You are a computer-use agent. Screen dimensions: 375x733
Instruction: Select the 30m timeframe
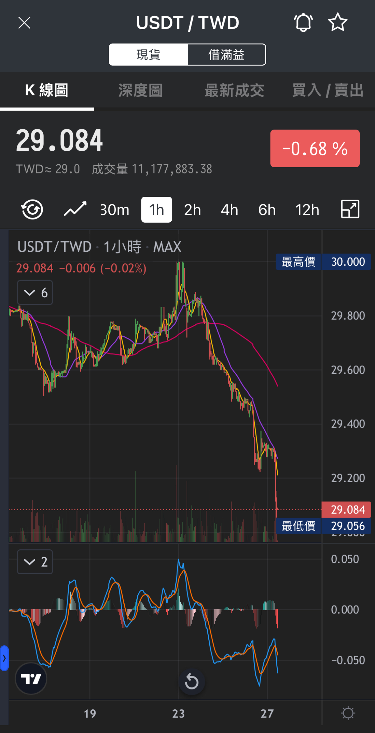click(x=115, y=210)
